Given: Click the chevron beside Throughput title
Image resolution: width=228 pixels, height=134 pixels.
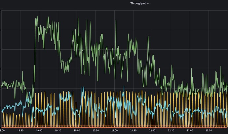Looking at the screenshot, I should click(x=148, y=4).
